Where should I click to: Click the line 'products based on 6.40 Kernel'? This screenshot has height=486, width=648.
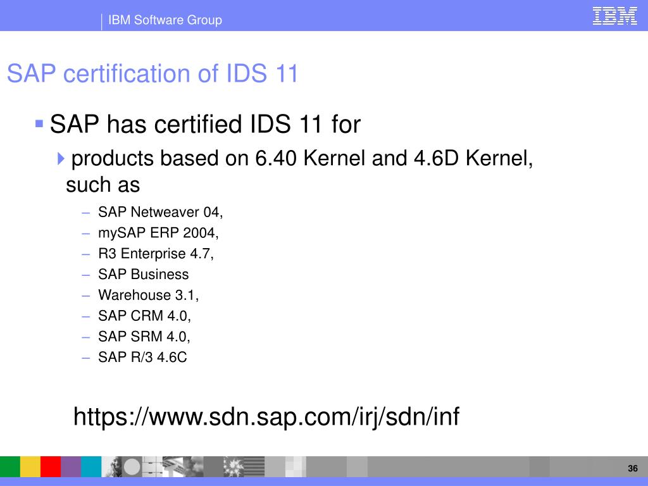click(302, 158)
